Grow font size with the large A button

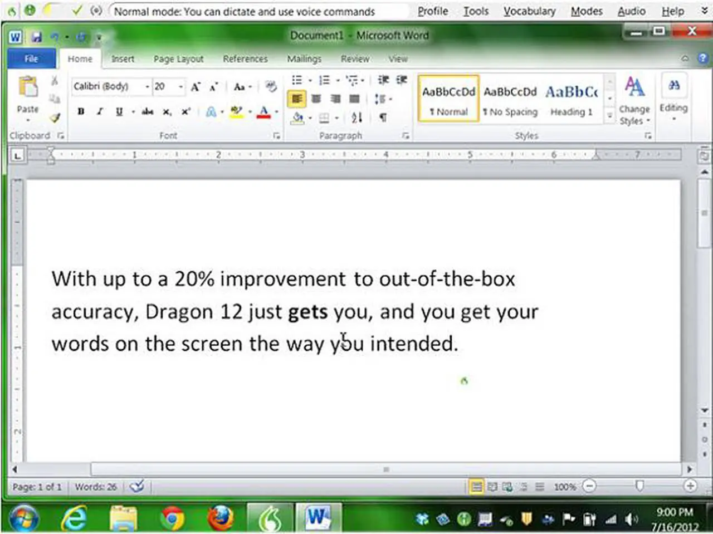pyautogui.click(x=196, y=87)
